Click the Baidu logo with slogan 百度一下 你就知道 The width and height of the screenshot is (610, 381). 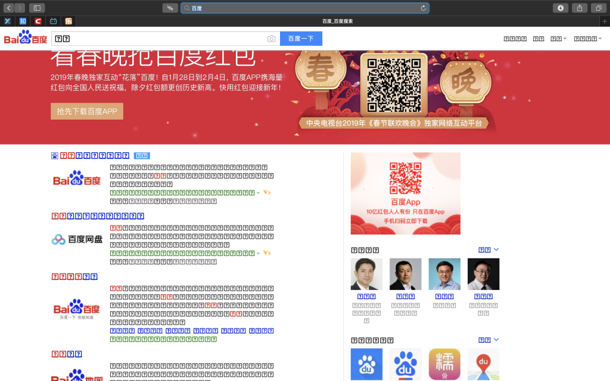coord(77,309)
